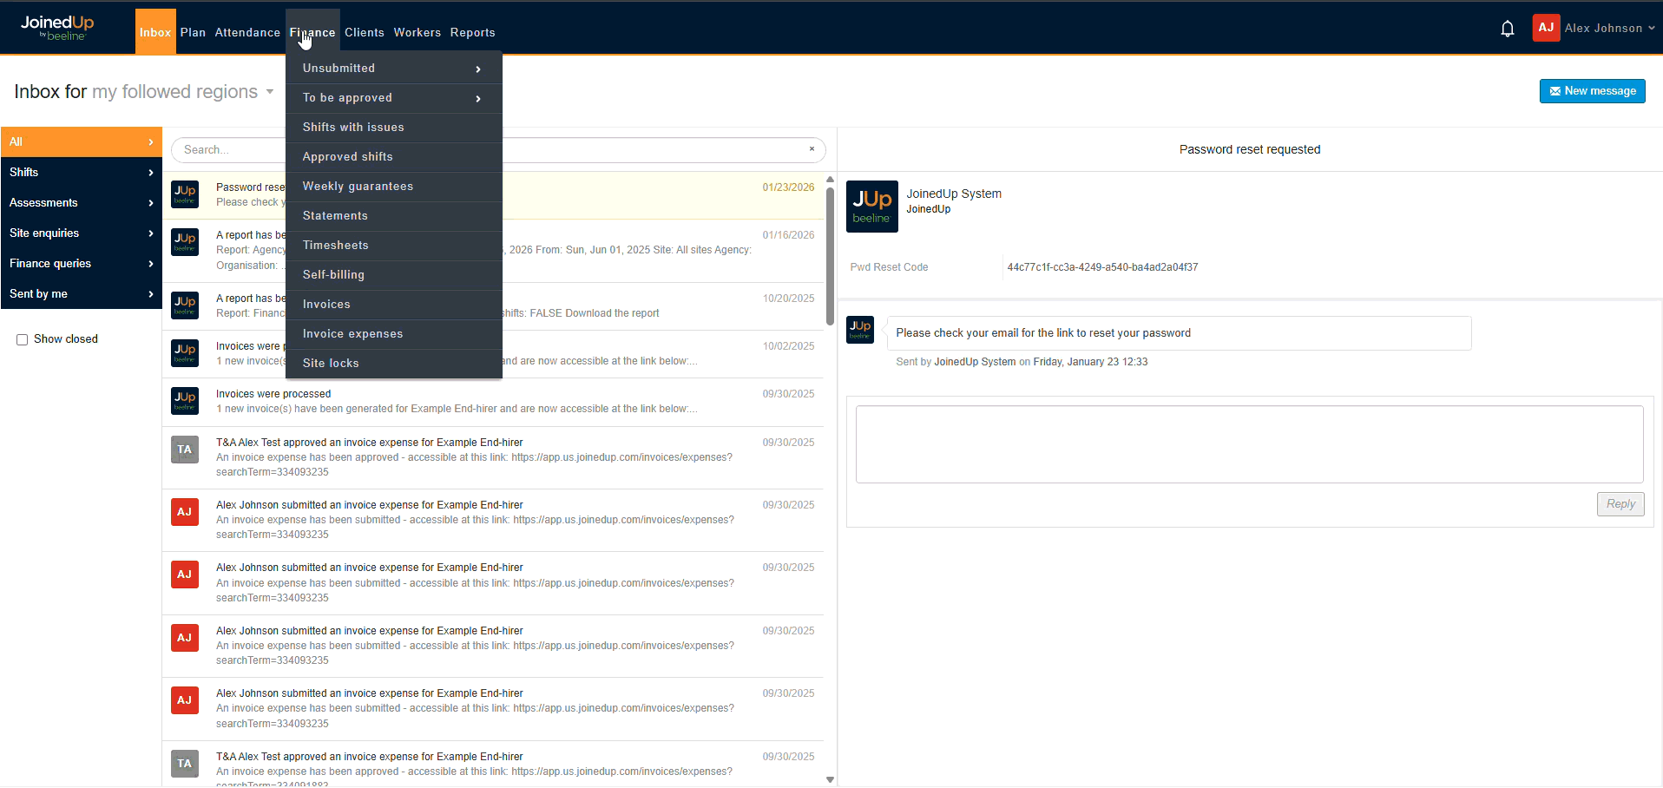The image size is (1663, 788).
Task: Open the Site locks menu entry
Action: (x=331, y=364)
